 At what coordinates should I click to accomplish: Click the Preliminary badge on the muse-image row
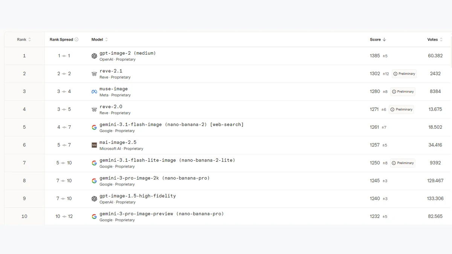coord(403,91)
